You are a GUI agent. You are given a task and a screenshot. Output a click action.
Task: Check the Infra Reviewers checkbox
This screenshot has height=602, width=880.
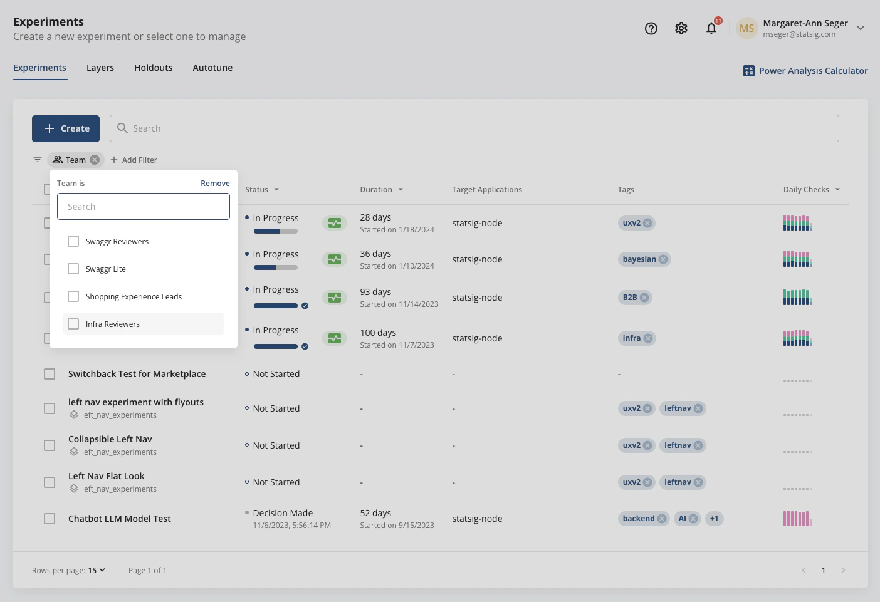pos(73,324)
